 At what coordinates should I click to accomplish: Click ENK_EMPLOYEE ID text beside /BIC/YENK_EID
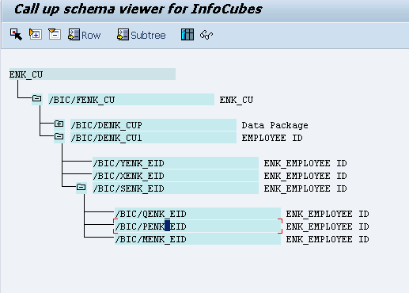click(305, 163)
